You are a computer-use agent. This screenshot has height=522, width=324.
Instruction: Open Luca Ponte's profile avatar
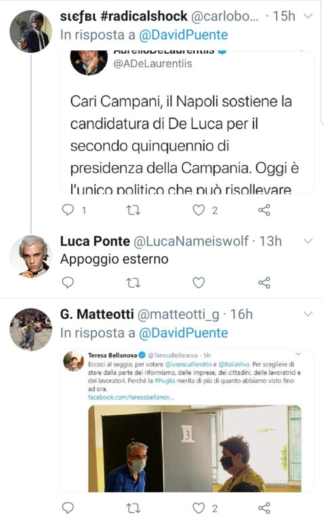coord(31,256)
